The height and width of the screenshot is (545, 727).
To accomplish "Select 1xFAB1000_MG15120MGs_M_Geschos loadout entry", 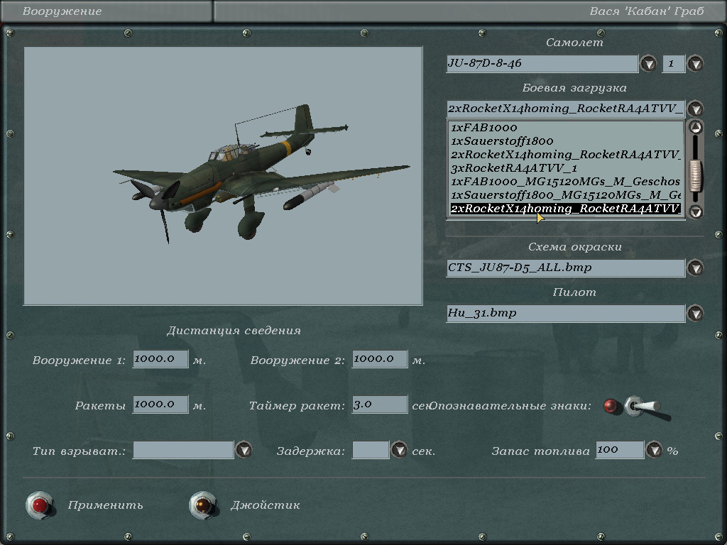I will point(566,181).
